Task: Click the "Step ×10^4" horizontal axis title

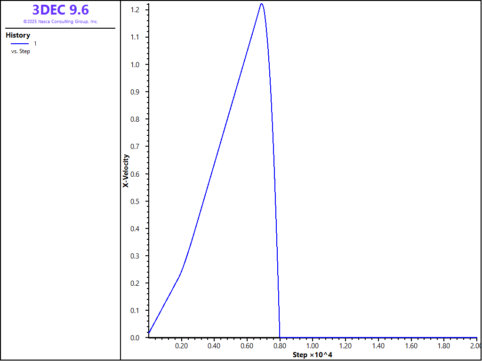Action: (x=313, y=354)
